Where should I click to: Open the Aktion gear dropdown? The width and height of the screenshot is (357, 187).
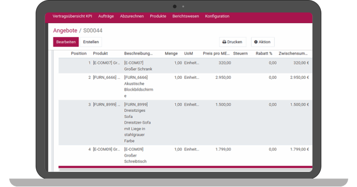pos(262,42)
